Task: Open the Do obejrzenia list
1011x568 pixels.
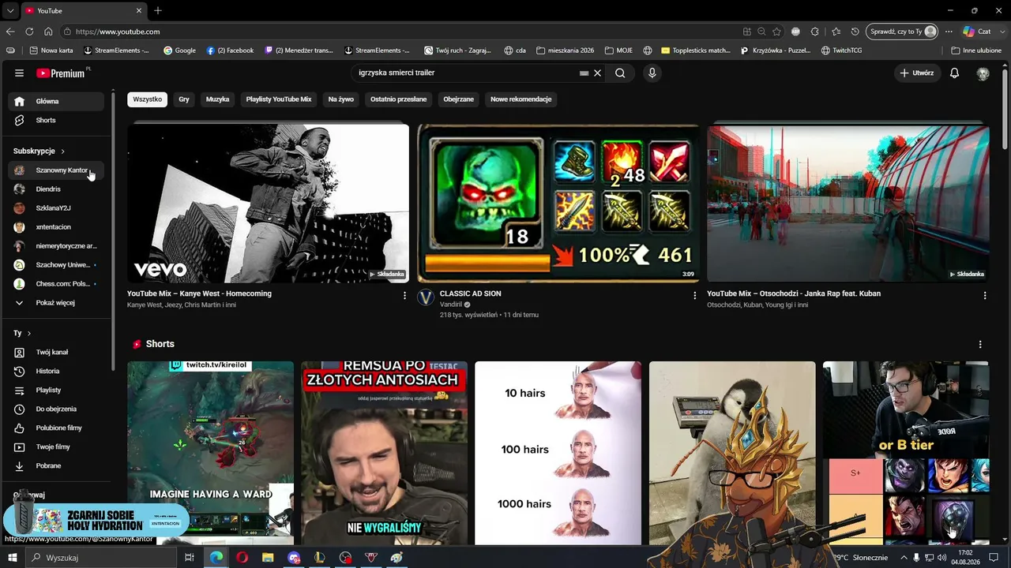Action: 56,409
